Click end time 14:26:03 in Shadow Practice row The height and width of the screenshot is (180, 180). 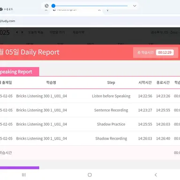click(163, 124)
